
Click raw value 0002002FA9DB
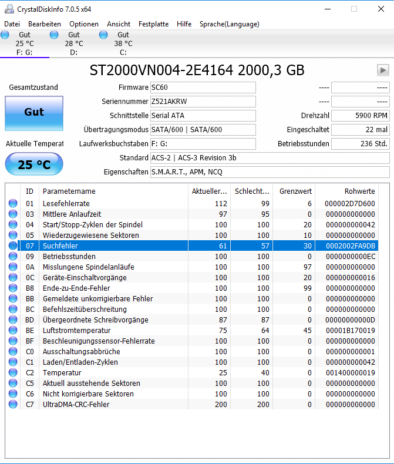click(x=351, y=246)
